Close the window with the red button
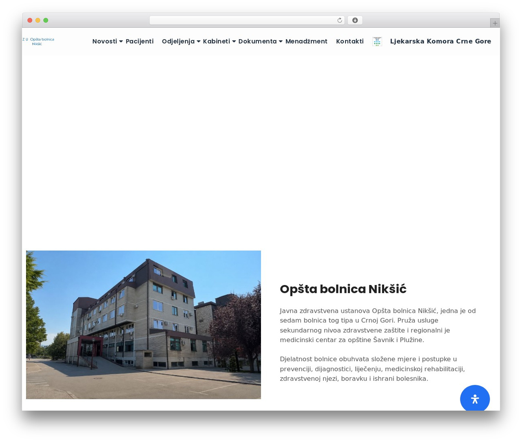The height and width of the screenshot is (442, 522). coord(30,20)
